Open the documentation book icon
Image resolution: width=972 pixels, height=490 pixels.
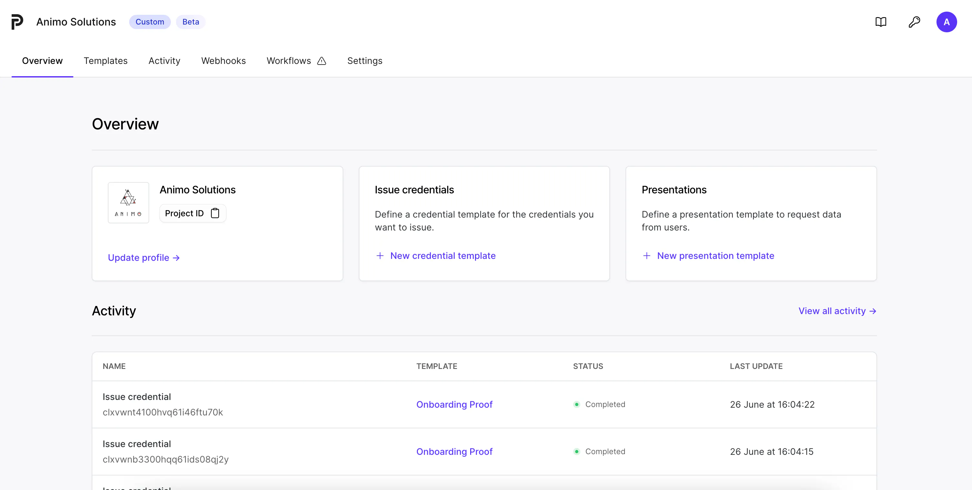[x=881, y=22]
